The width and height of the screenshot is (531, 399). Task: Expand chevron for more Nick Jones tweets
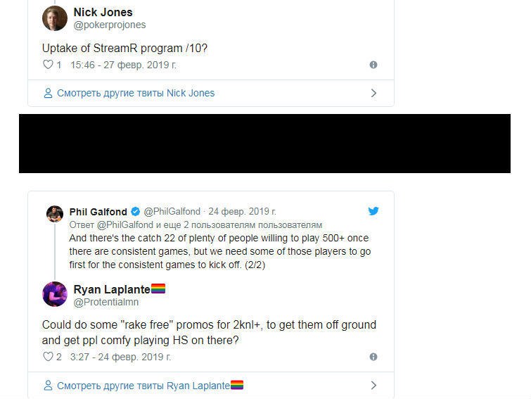373,93
